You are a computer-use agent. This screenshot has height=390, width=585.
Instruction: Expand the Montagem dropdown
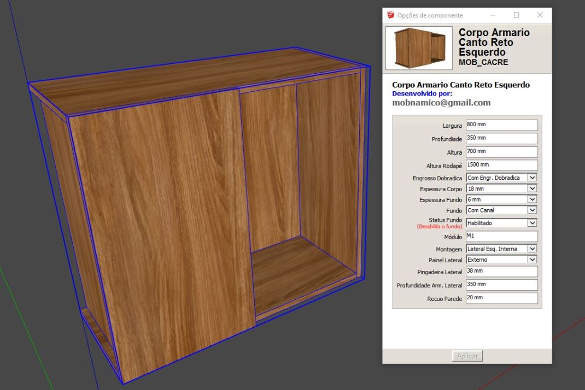[502, 249]
